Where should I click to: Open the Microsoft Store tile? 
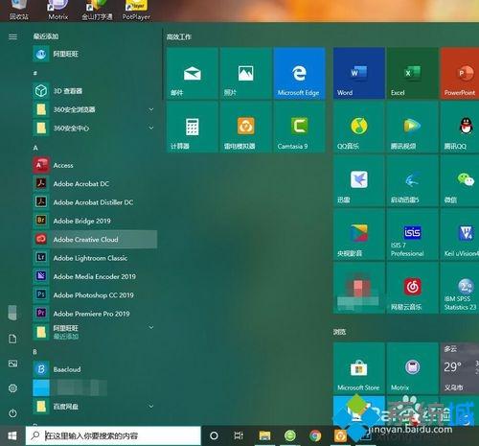pyautogui.click(x=359, y=368)
